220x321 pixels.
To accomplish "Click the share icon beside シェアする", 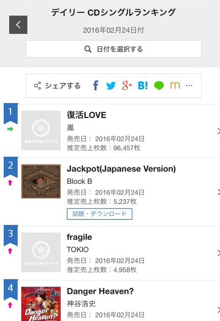I will [x=37, y=86].
